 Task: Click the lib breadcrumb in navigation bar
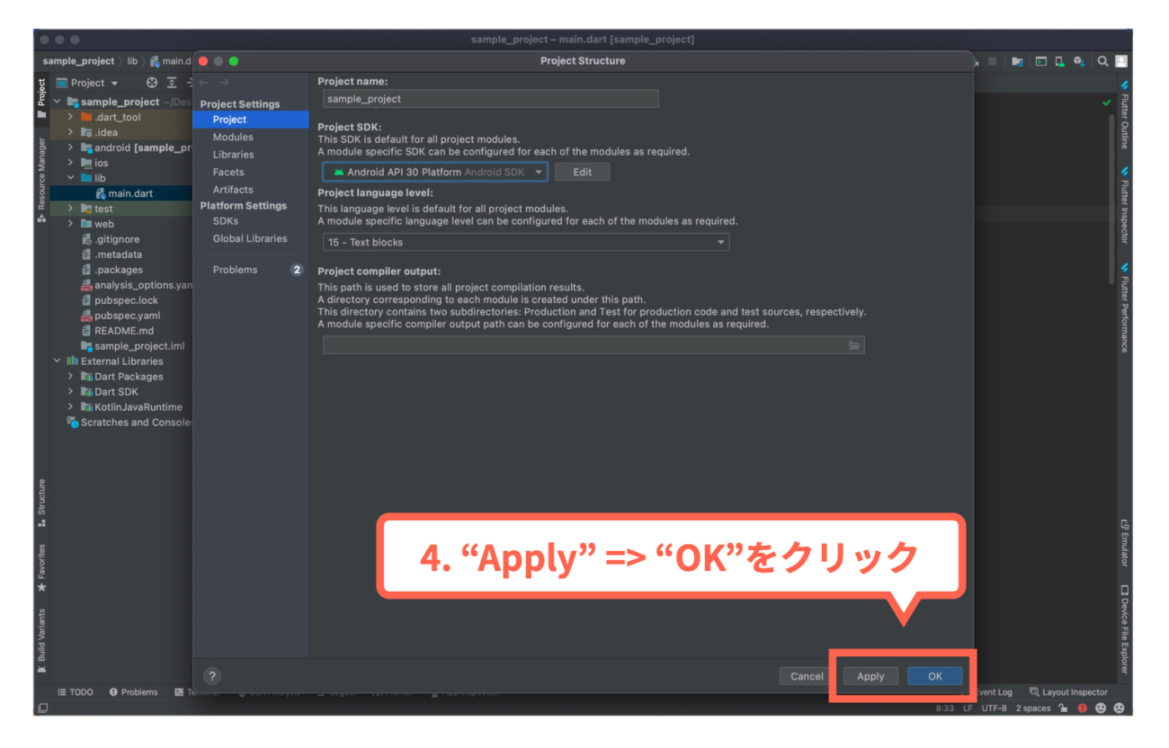tap(132, 61)
